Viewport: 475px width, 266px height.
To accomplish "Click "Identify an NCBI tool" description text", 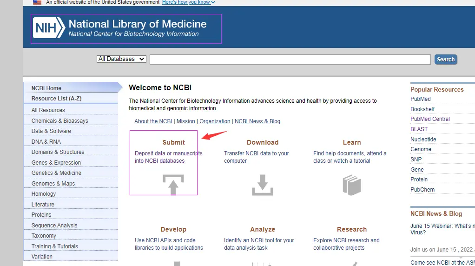I will (259, 244).
